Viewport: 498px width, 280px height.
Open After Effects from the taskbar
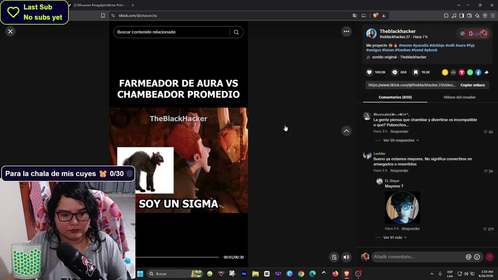click(x=244, y=274)
